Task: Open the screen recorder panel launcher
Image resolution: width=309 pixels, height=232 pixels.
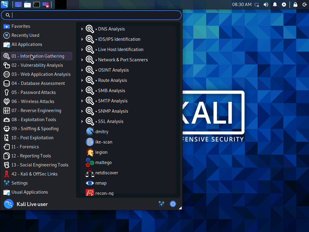Action: coord(46,5)
